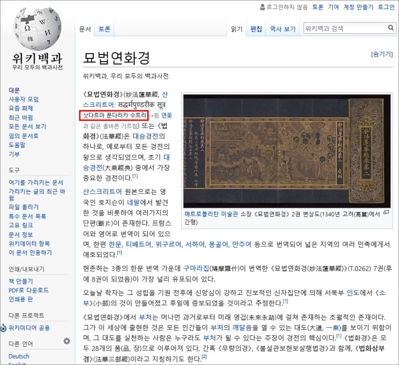Screen dimensions: 399x365
Task: Open 여기를 가리키는 문서 link
Action: [x=36, y=182]
